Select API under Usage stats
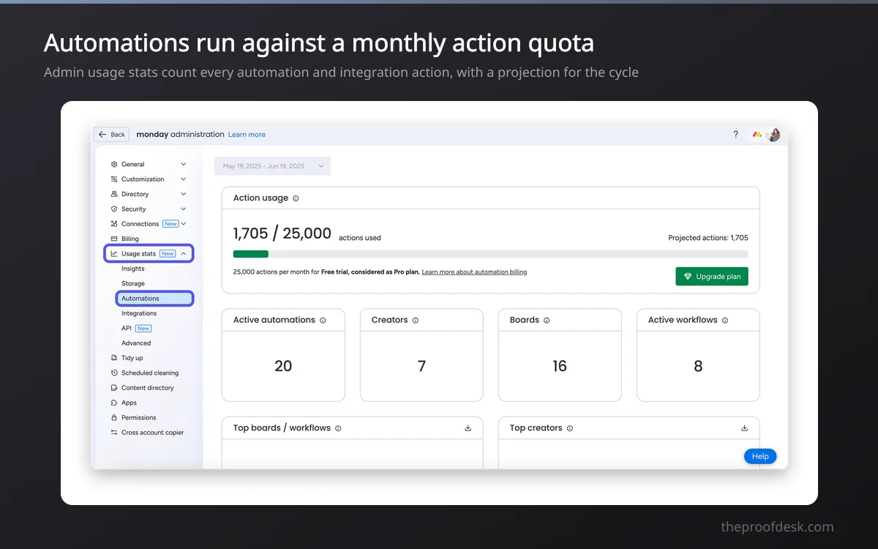Screen dimensions: 878x549 [127, 329]
